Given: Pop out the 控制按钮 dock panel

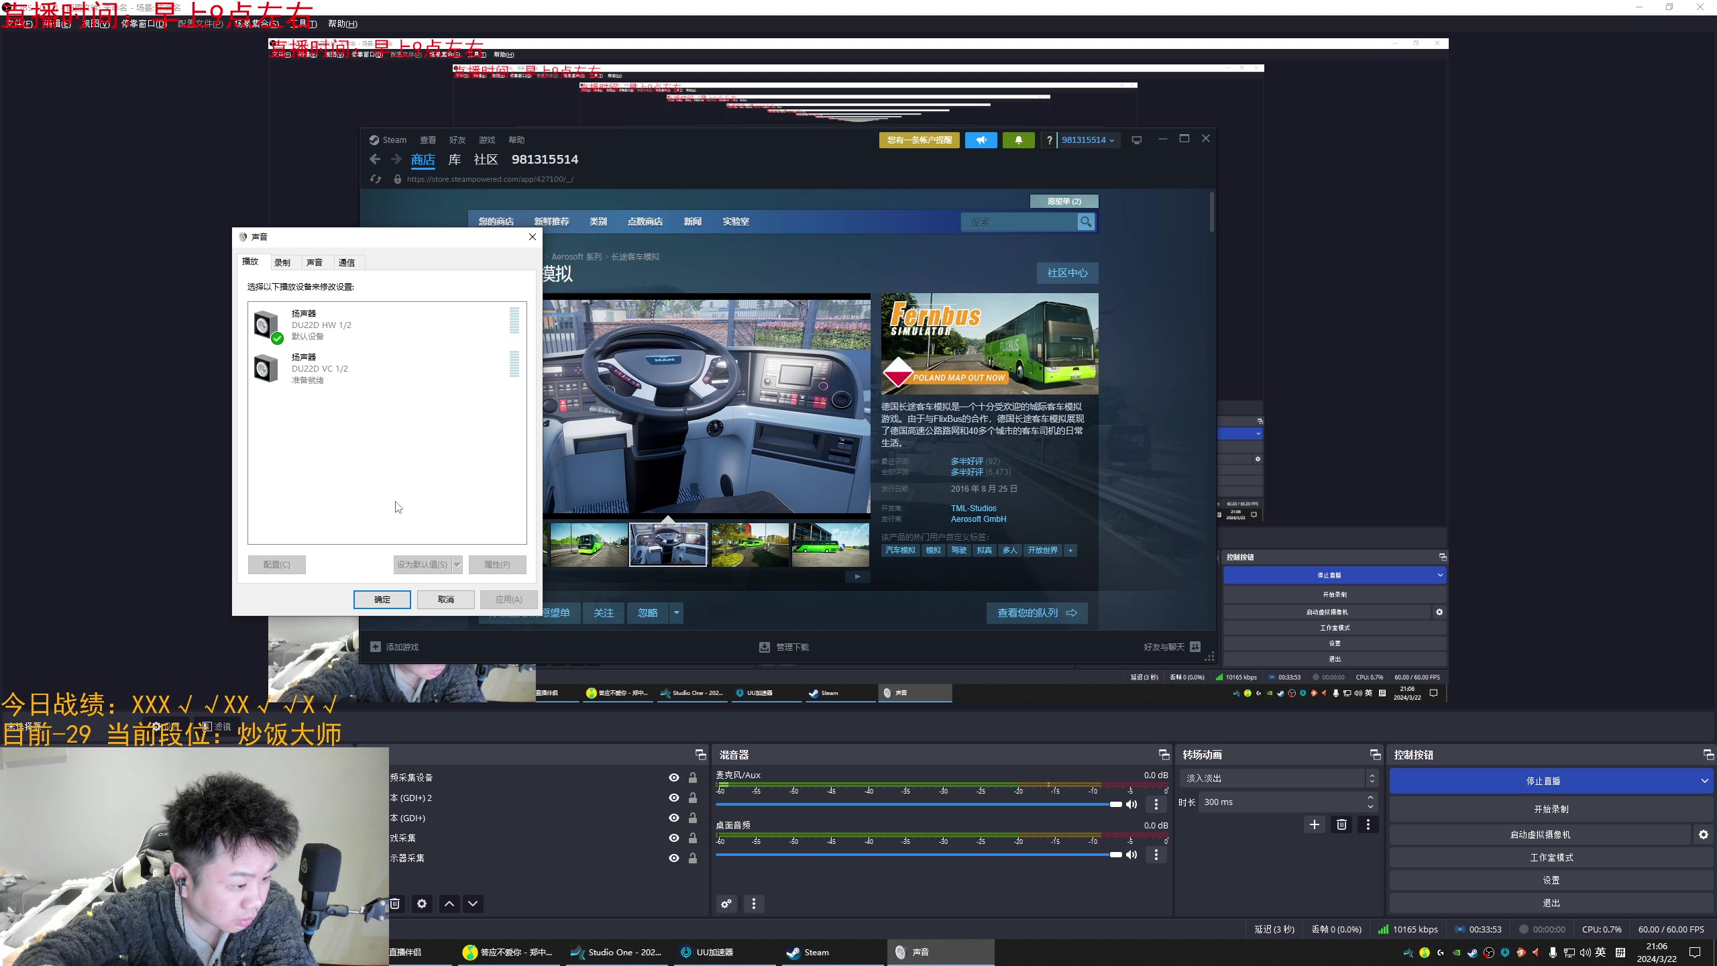Looking at the screenshot, I should [x=1708, y=755].
